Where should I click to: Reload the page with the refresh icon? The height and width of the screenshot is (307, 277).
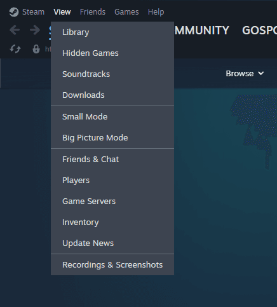pos(15,49)
